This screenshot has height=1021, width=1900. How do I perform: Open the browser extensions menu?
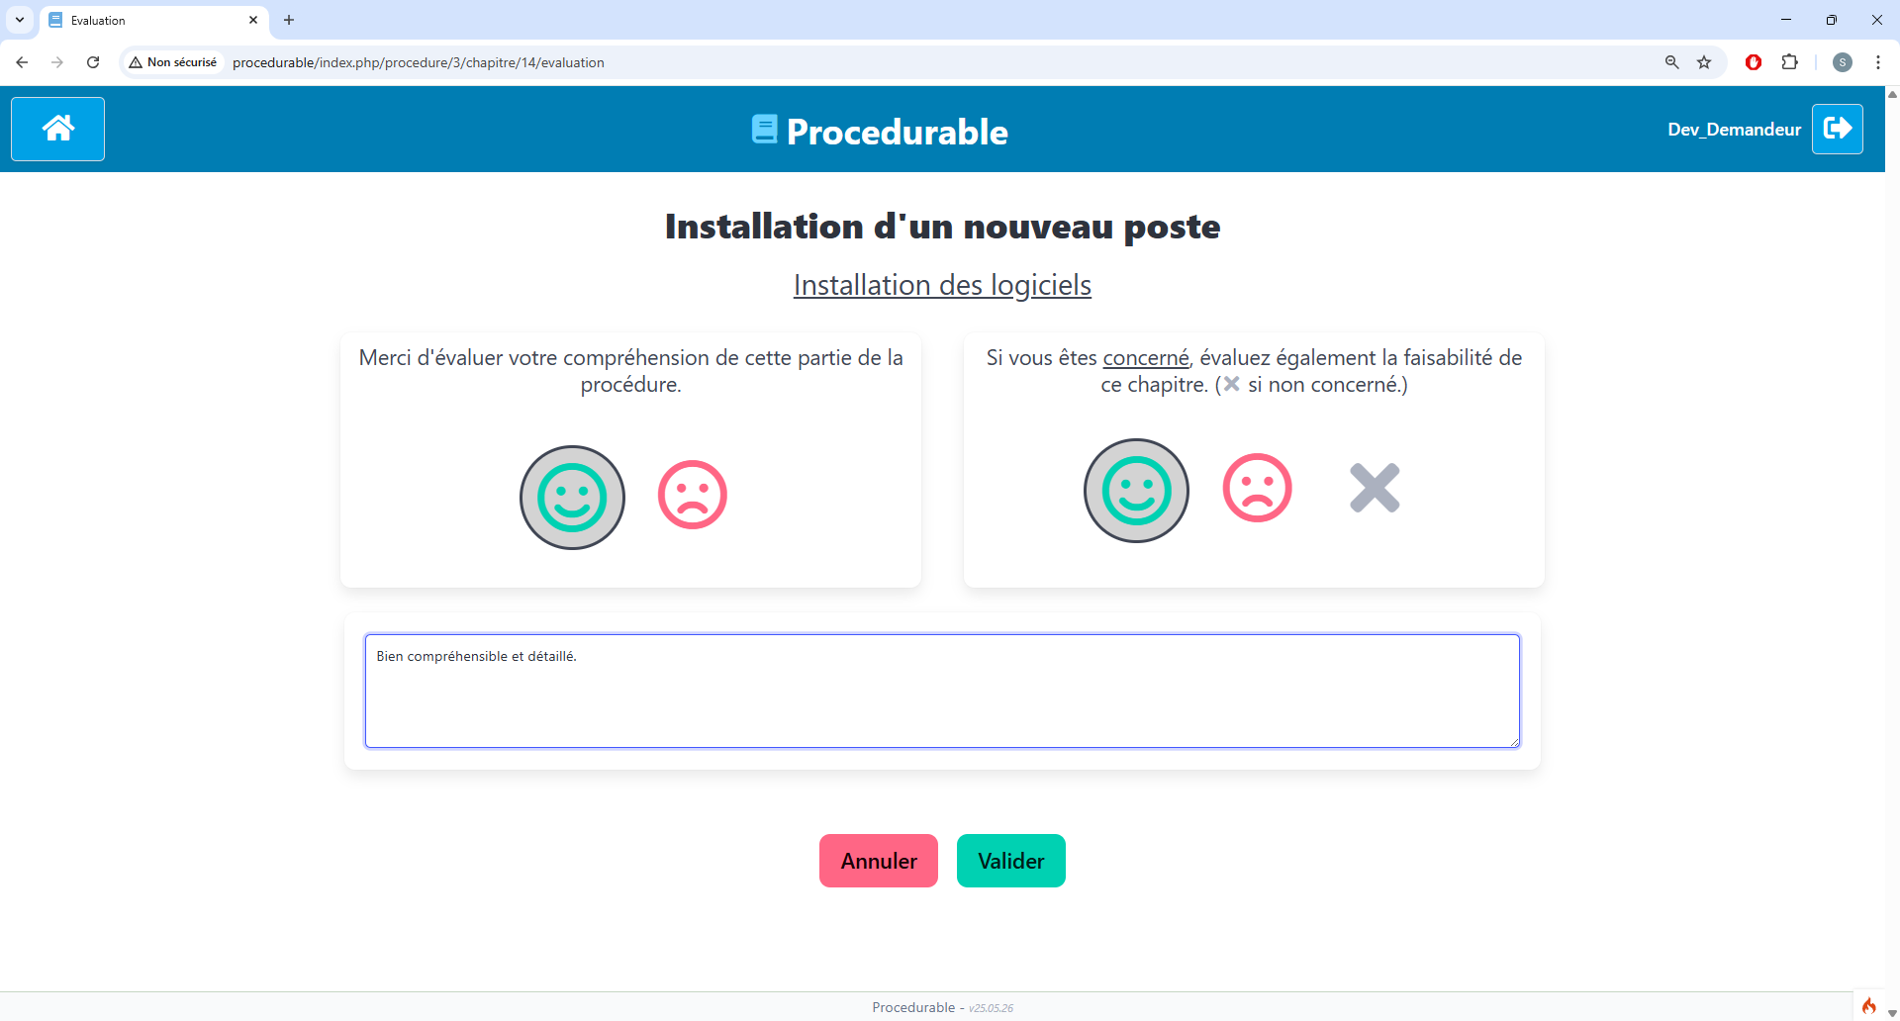point(1791,62)
